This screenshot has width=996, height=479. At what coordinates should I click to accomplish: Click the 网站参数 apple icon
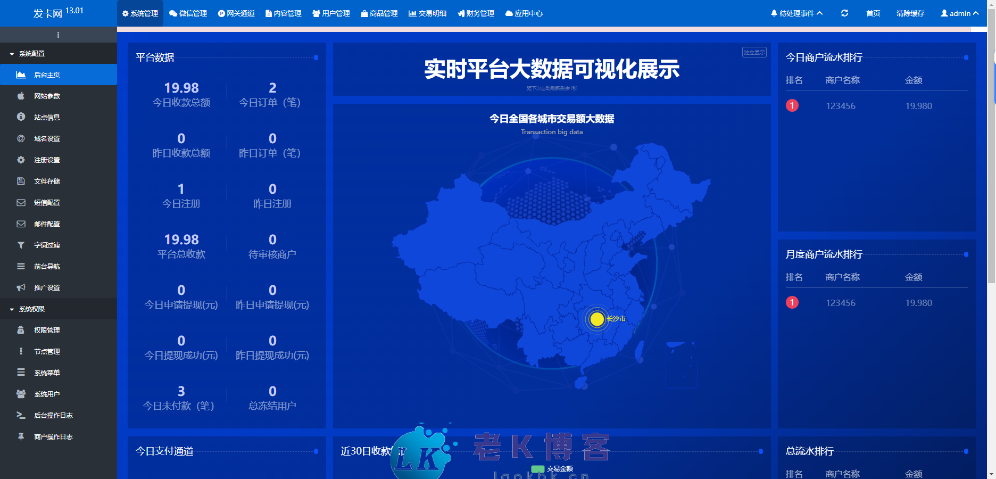[21, 96]
